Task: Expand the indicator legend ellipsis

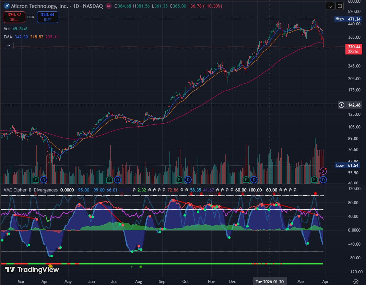Action: click(300, 190)
